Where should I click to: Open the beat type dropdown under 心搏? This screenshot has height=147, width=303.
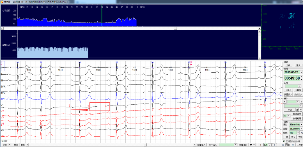pos(299,86)
